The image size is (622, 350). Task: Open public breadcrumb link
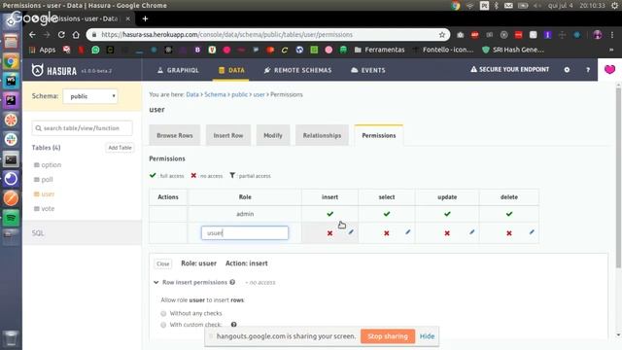coord(240,94)
